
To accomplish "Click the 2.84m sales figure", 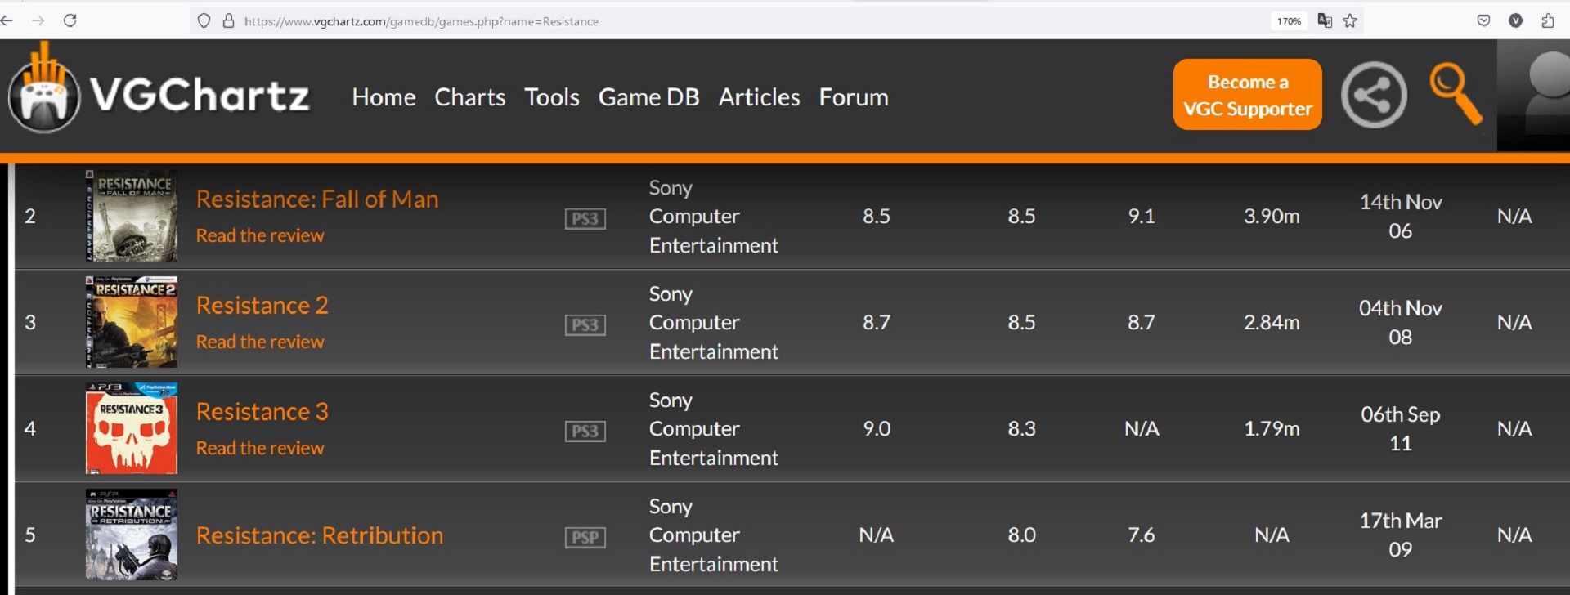I will click(x=1272, y=322).
